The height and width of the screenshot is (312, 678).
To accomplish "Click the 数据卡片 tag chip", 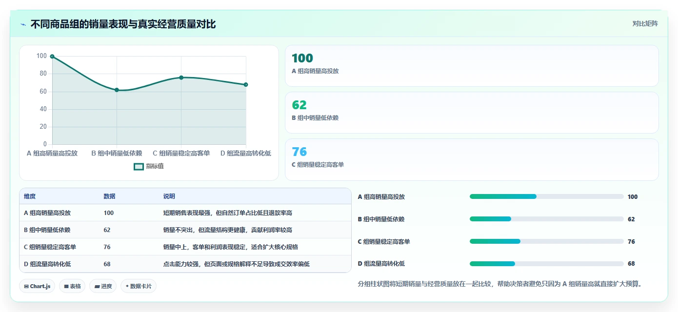I will [139, 286].
